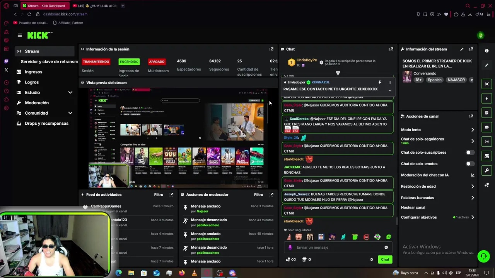Click Hostear canal
Image resolution: width=495 pixels, height=278 pixels.
(x=413, y=208)
